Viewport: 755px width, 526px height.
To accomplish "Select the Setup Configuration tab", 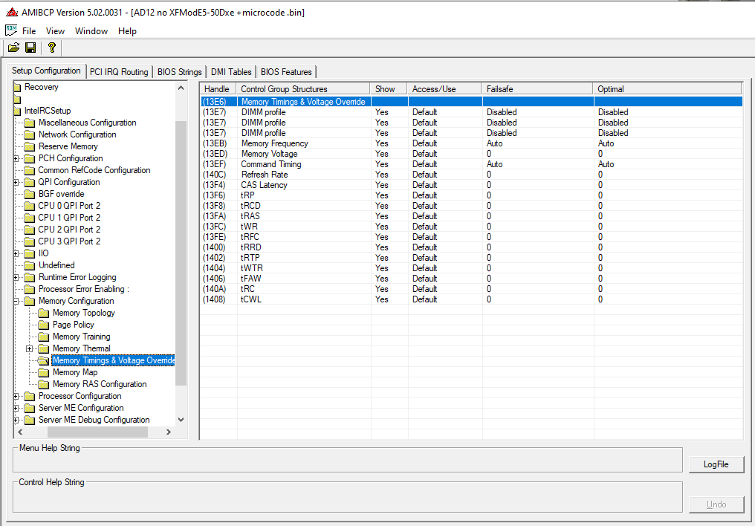I will [46, 71].
